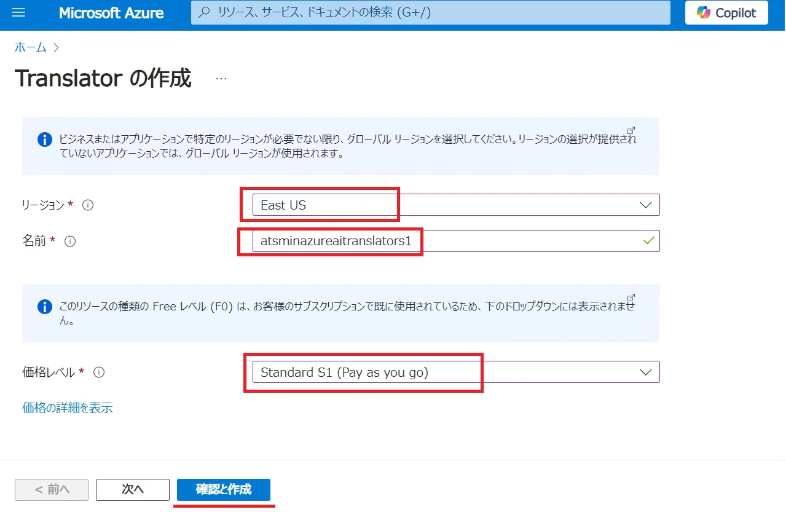Click info icon in the Free level banner
Image resolution: width=786 pixels, height=512 pixels.
[x=45, y=306]
